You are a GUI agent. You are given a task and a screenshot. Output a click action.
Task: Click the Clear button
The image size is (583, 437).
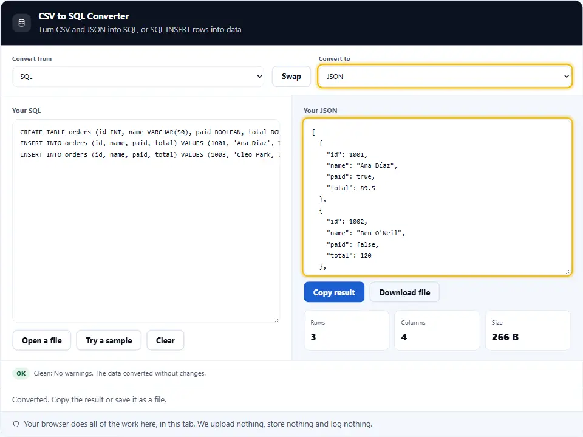pos(165,340)
